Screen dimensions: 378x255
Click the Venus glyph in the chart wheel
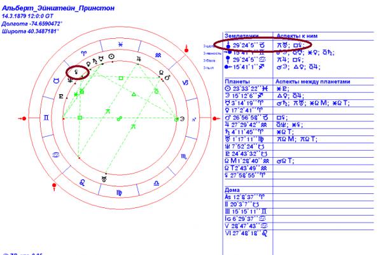[x=88, y=64]
